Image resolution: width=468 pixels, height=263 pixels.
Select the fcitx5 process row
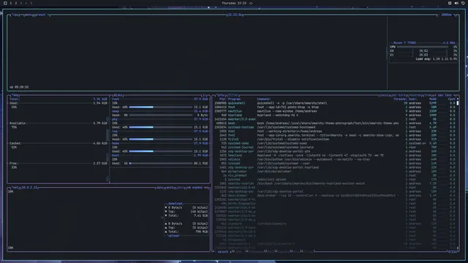334,140
